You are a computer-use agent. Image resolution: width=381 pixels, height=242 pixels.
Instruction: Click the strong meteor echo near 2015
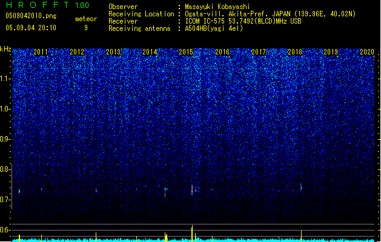(x=192, y=189)
